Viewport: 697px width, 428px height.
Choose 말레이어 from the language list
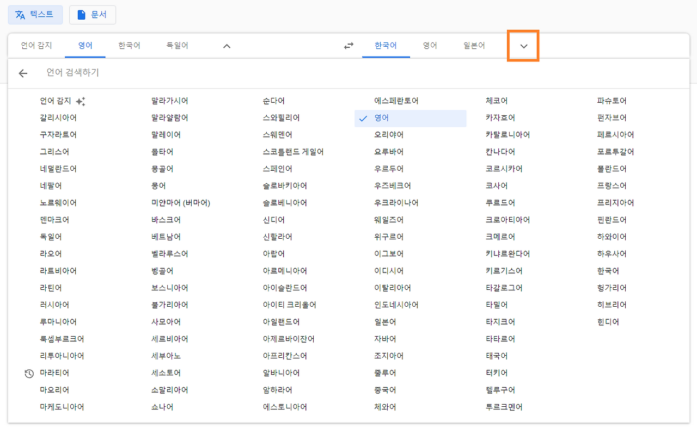(x=166, y=135)
